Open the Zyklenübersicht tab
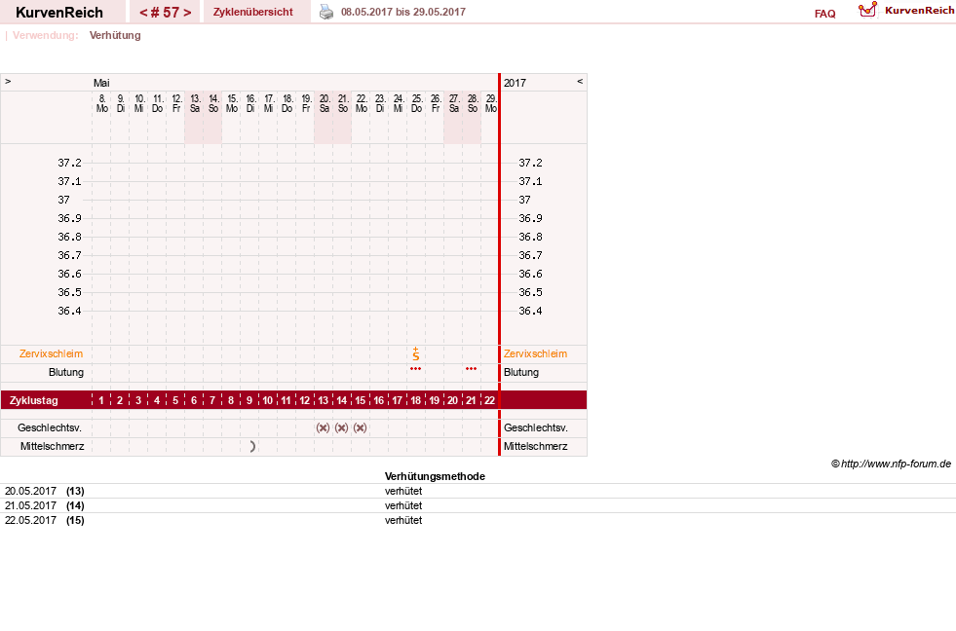Viewport: 956px width, 631px height. (x=253, y=12)
